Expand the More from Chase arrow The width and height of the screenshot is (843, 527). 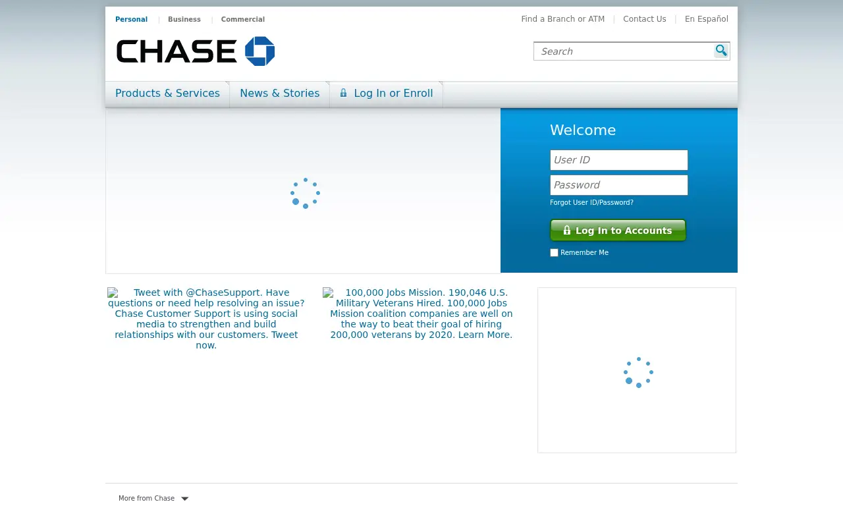click(x=185, y=499)
